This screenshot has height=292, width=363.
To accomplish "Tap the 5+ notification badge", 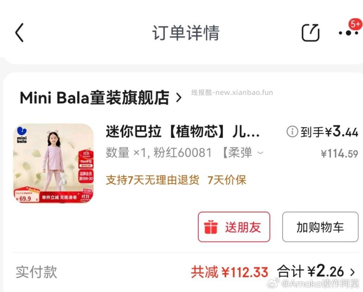I will point(355,24).
